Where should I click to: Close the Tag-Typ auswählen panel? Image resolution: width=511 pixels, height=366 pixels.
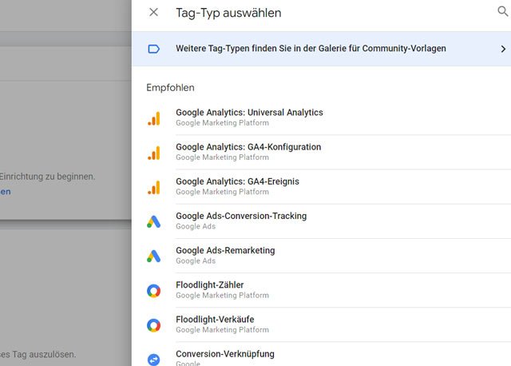tap(153, 13)
